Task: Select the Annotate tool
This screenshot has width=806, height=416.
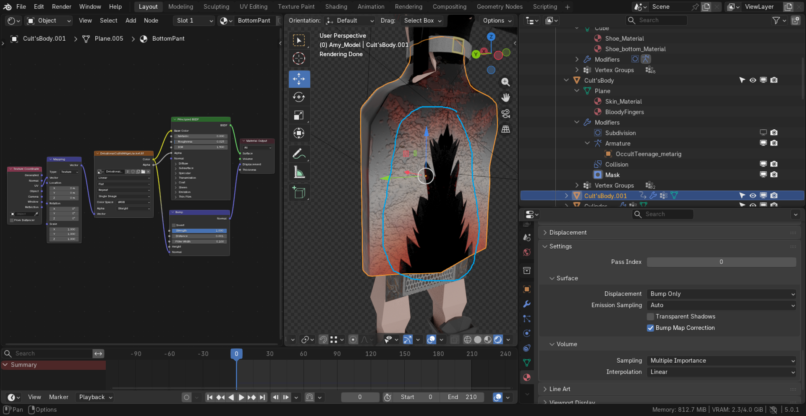Action: (299, 154)
